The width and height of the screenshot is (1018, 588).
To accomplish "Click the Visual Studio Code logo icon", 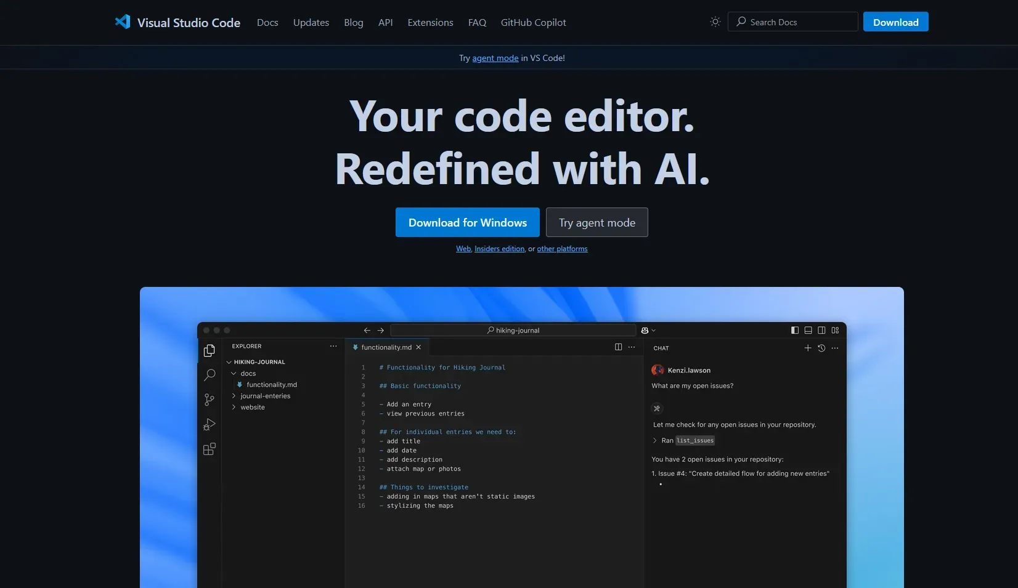I will (x=123, y=22).
